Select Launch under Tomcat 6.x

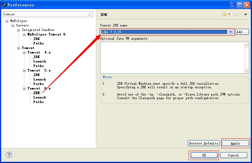coord(39,97)
